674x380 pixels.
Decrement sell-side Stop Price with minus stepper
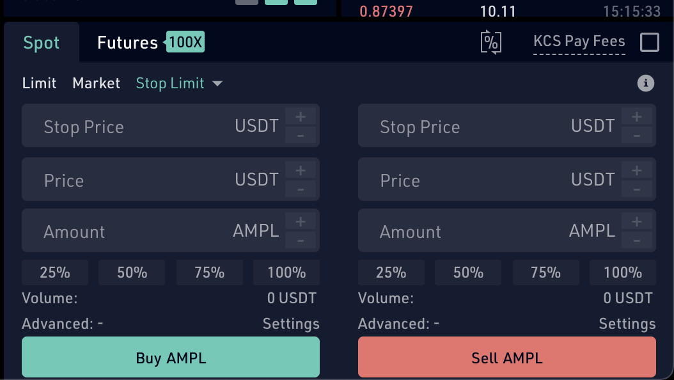pos(636,136)
